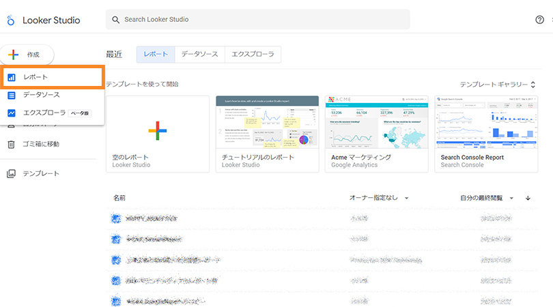Screen dimensions: 553x307
Task: Open the Acme マーケティング template thumbnail
Action: coord(377,122)
